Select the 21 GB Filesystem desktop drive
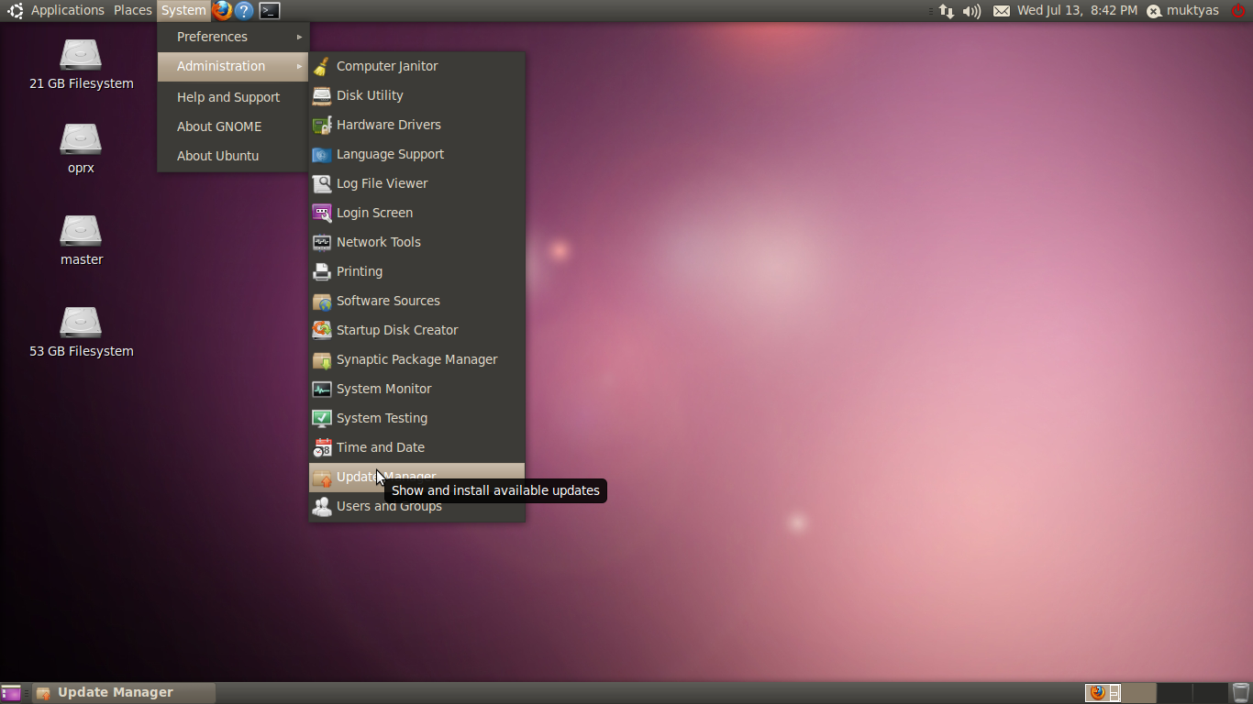This screenshot has height=704, width=1253. click(x=81, y=64)
